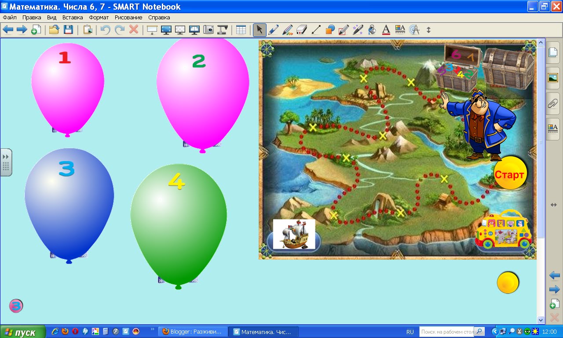The height and width of the screenshot is (338, 563).
Task: Go to previous page with toolbar back arrow
Action: coord(7,29)
